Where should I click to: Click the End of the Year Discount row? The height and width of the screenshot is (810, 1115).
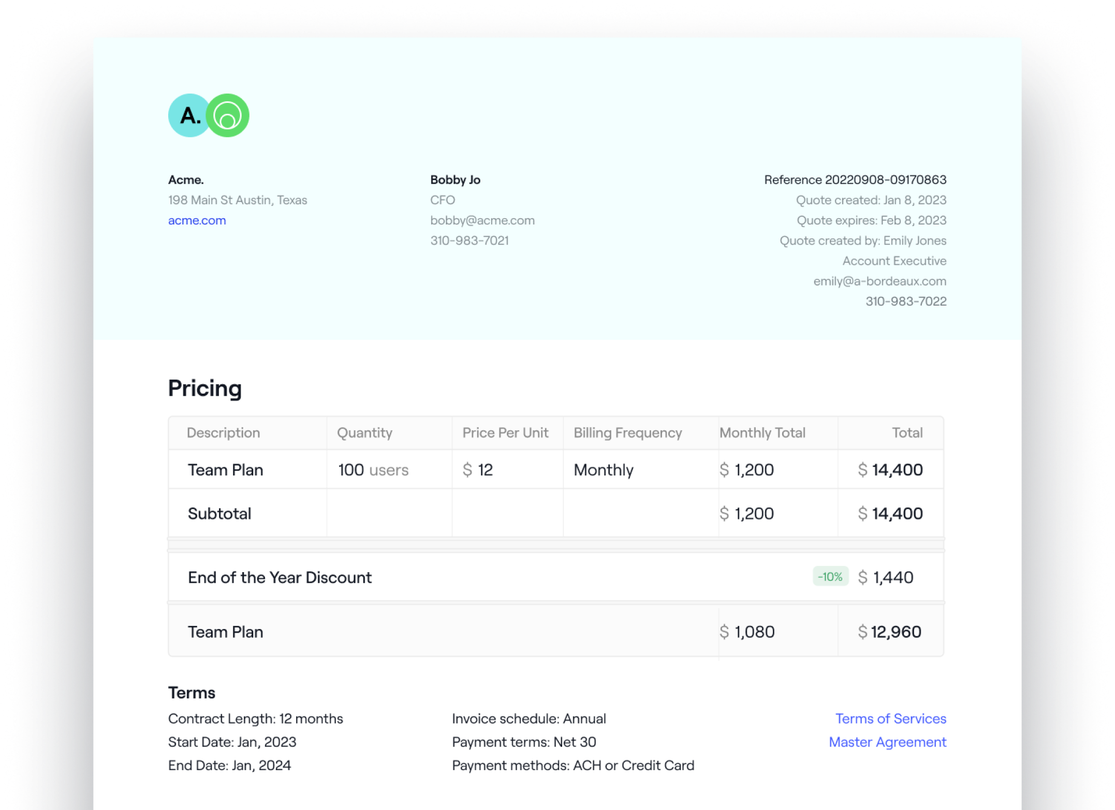tap(280, 577)
